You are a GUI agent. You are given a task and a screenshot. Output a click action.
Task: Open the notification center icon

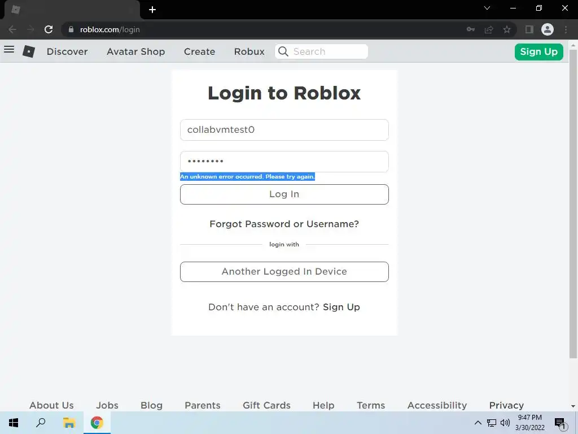(x=561, y=424)
